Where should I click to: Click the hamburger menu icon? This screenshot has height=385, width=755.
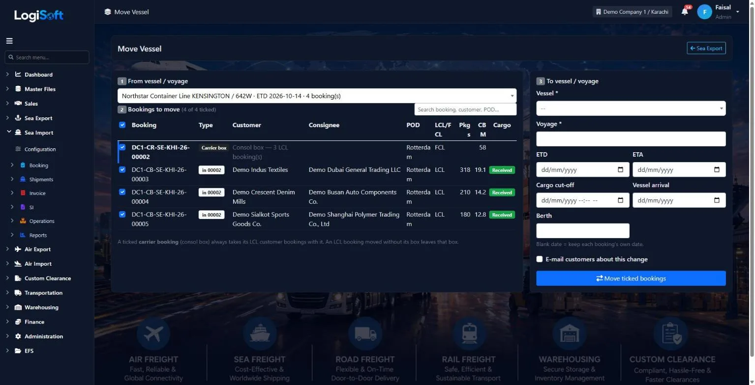[9, 41]
